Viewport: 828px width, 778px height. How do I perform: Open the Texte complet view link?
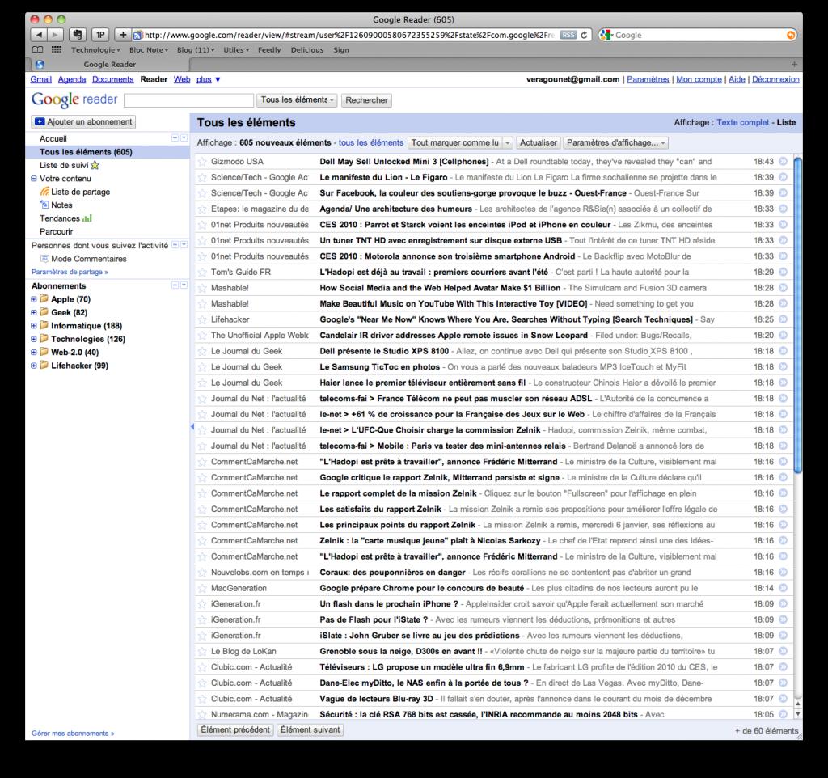742,122
